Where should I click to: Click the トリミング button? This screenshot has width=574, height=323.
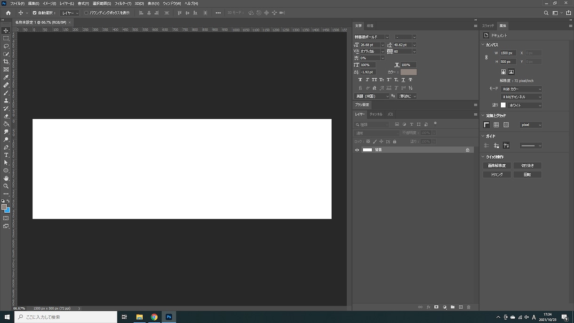[x=497, y=175]
